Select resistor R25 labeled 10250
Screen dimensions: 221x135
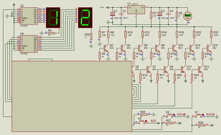point(211,34)
